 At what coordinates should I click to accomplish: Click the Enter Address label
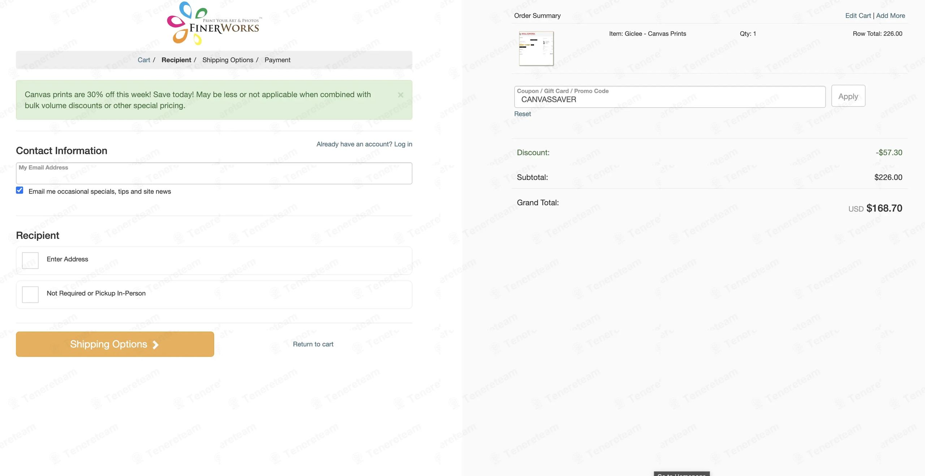click(x=67, y=259)
